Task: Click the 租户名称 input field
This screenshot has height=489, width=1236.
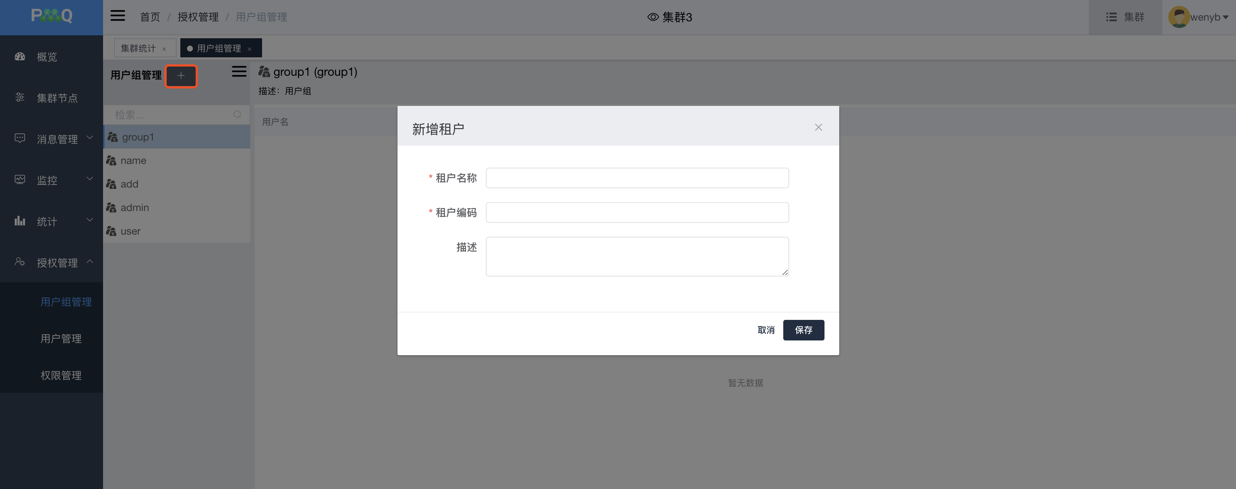Action: [x=637, y=178]
